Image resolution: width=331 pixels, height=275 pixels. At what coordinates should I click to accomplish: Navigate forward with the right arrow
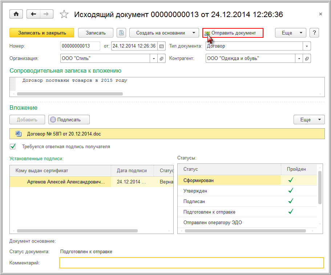click(47, 14)
